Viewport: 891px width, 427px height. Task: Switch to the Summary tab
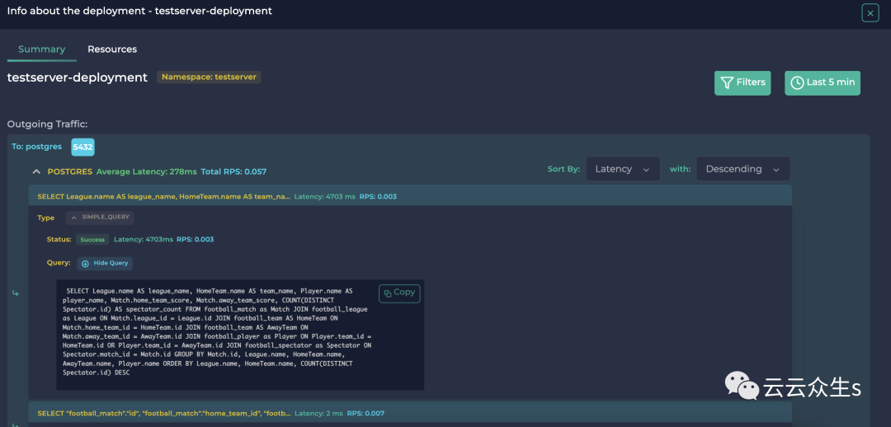click(41, 49)
